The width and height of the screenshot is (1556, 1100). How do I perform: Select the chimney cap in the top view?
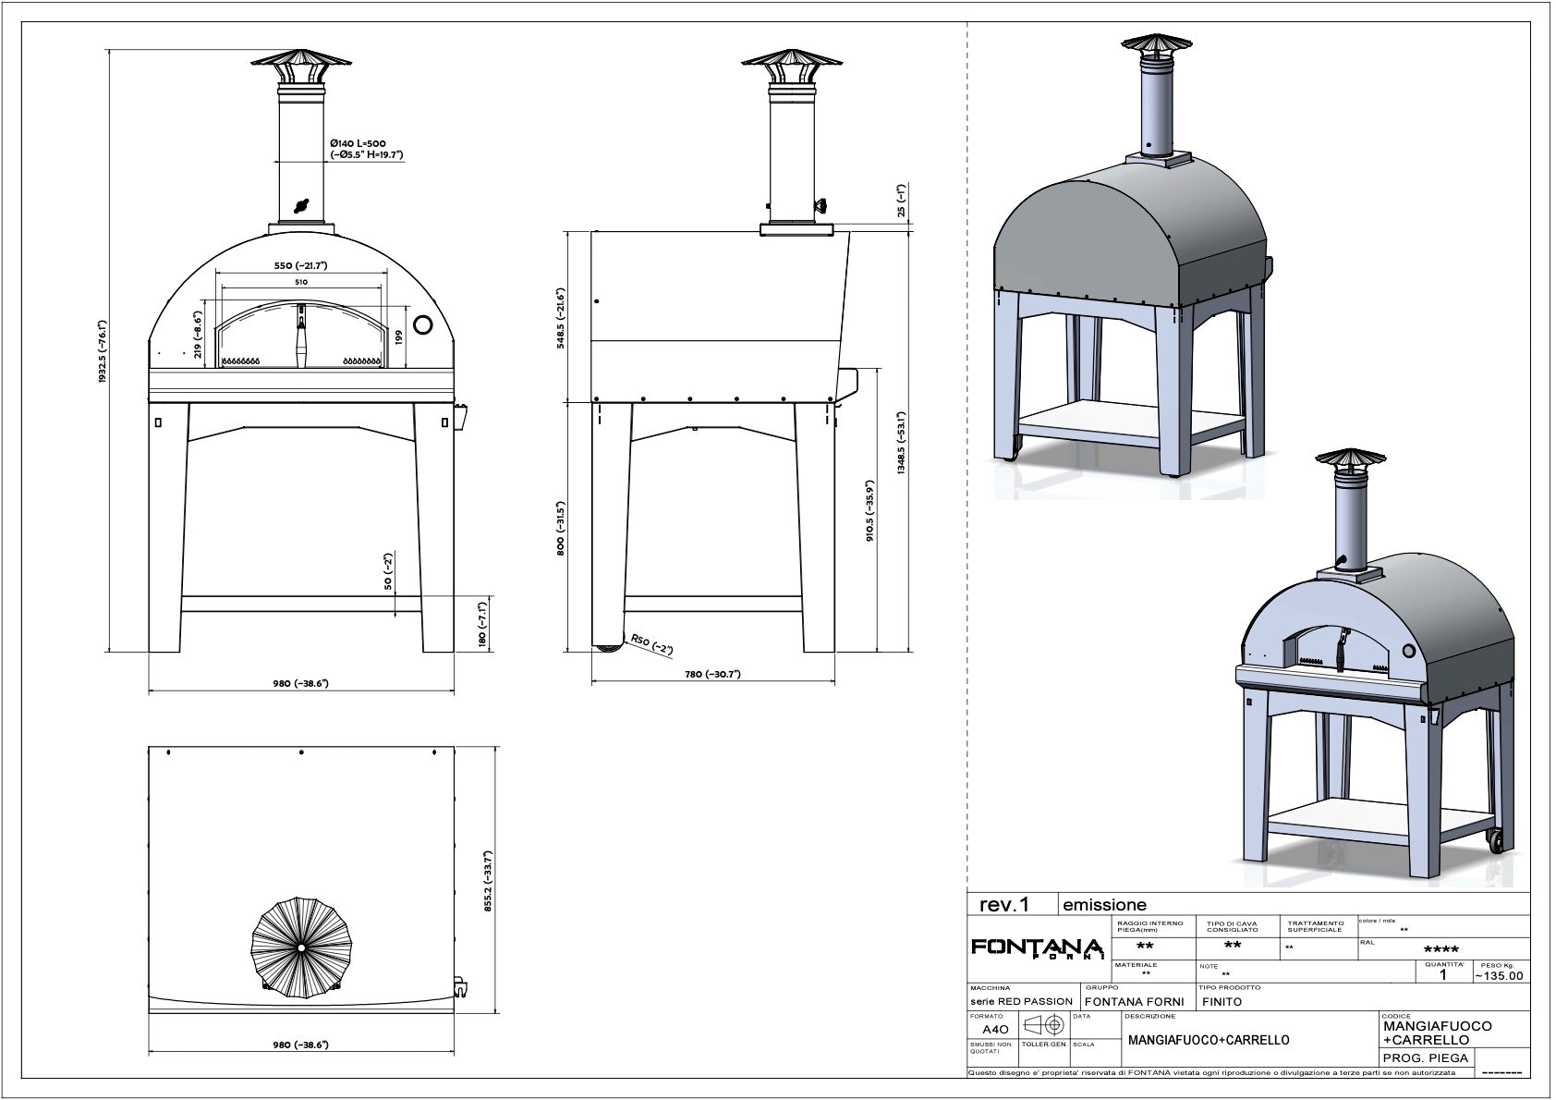tap(301, 947)
